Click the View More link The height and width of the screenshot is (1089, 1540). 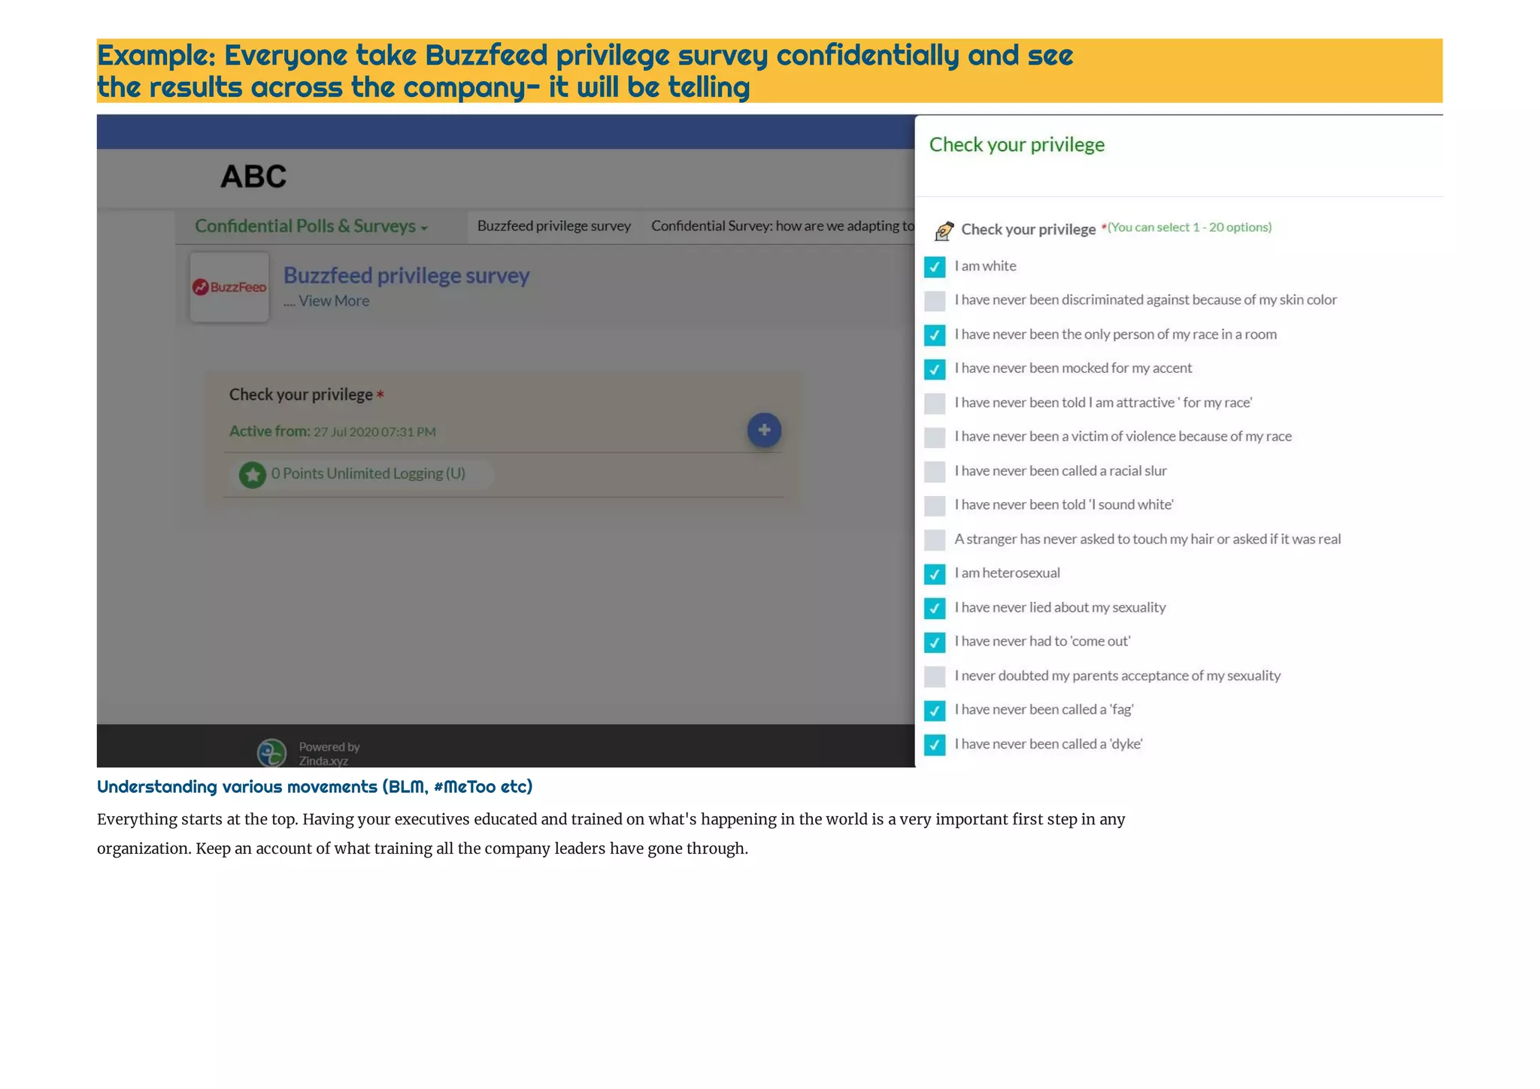pyautogui.click(x=333, y=301)
